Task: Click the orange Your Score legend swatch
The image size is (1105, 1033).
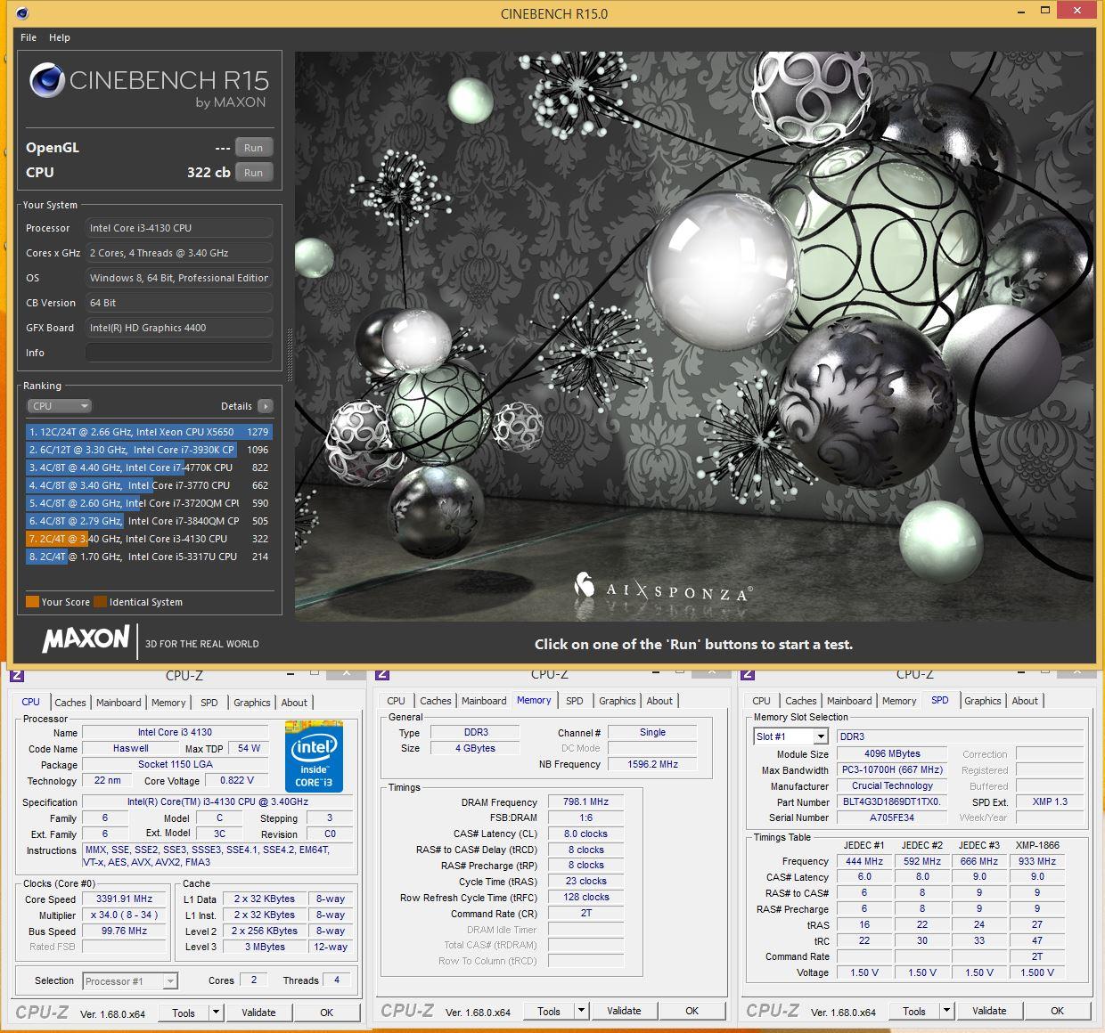Action: click(x=32, y=602)
